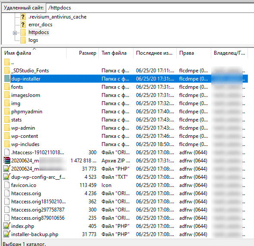Select the .revisium_antivirus_cache unknown folder icon
The height and width of the screenshot is (246, 254).
point(23,17)
